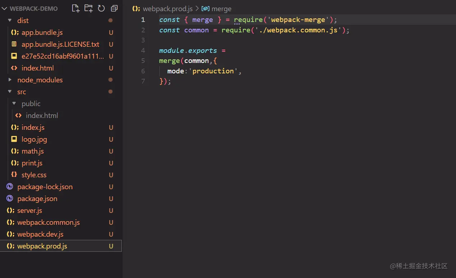456x278 pixels.
Task: Open logo.jpg in src
Action: pyautogui.click(x=34, y=139)
